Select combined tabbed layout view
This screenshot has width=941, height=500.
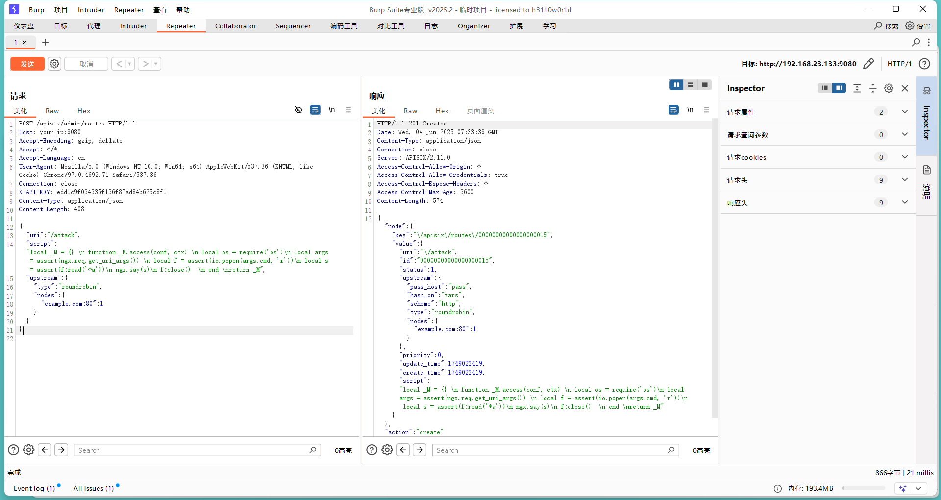point(705,85)
